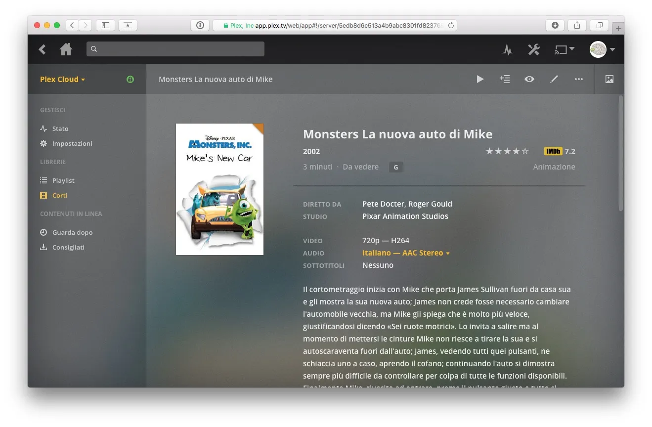Select the Corti library
652x427 pixels.
60,195
